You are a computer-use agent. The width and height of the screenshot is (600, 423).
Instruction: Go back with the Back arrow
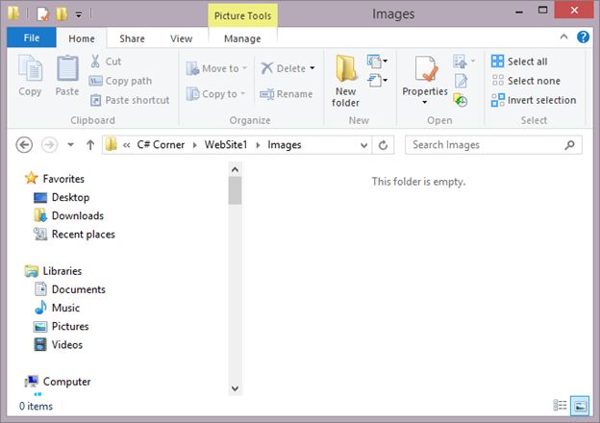24,145
